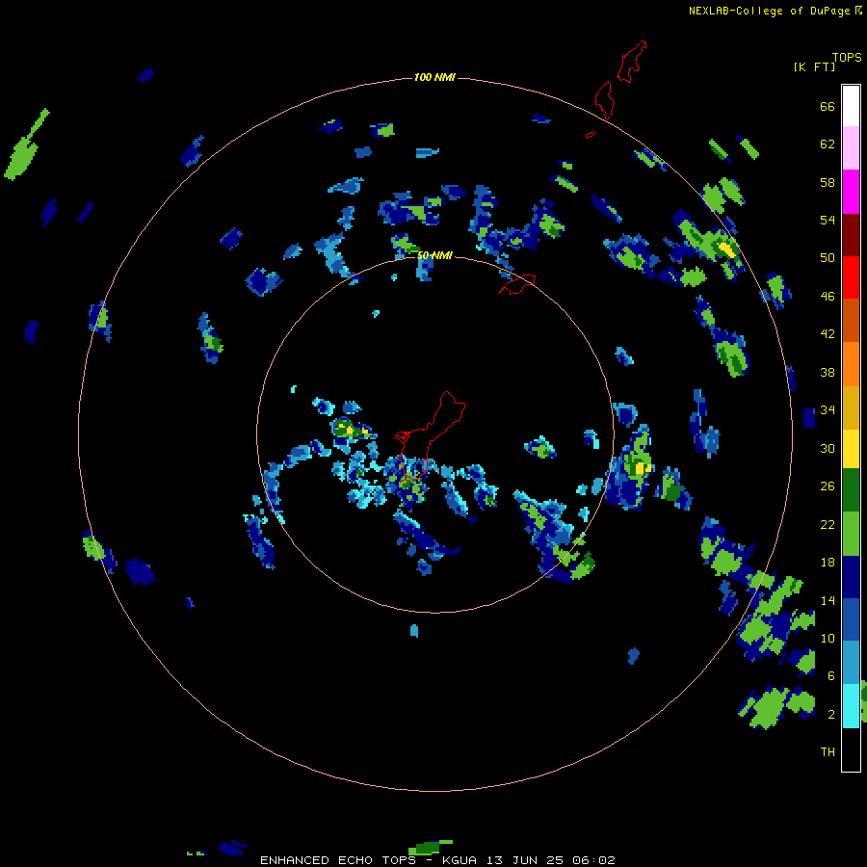Click the 42 legend value
Viewport: 867px width, 867px height.
point(828,334)
